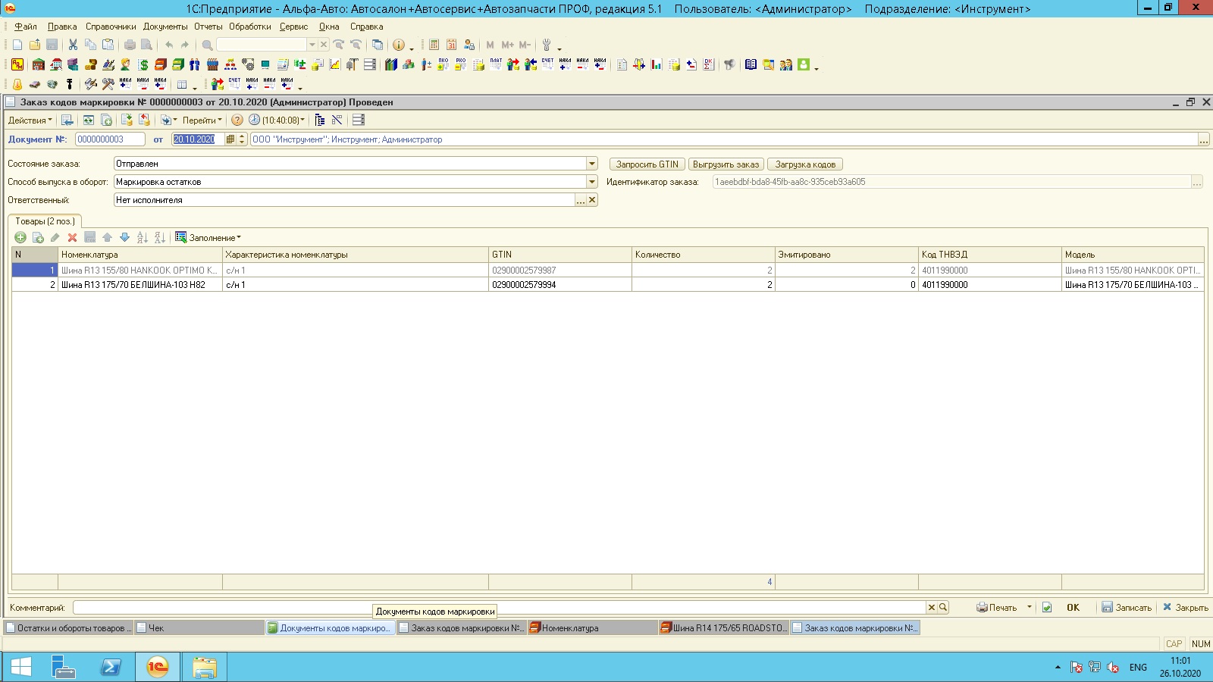Click the date stepper arrows
This screenshot has width=1213, height=682.
click(x=242, y=139)
